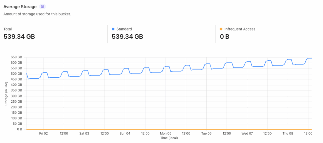Click the Infrequent Access 0 B value
The width and height of the screenshot is (323, 143).
224,37
